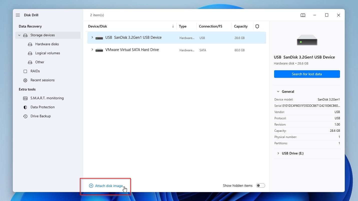Click the Physical number row
Image resolution: width=358 pixels, height=201 pixels.
(307, 137)
